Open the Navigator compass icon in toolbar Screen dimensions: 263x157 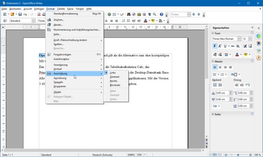pos(134,14)
